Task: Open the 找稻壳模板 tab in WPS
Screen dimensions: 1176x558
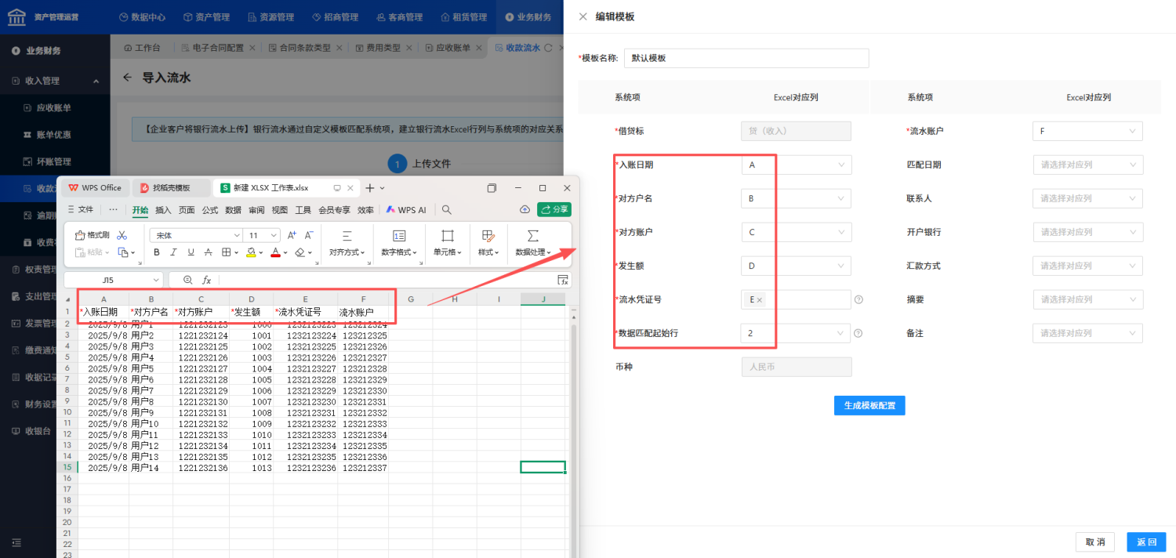Action: click(171, 188)
